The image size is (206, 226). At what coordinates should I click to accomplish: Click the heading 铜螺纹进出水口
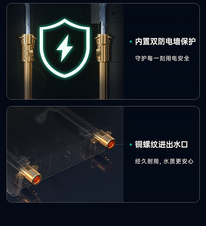tap(161, 144)
